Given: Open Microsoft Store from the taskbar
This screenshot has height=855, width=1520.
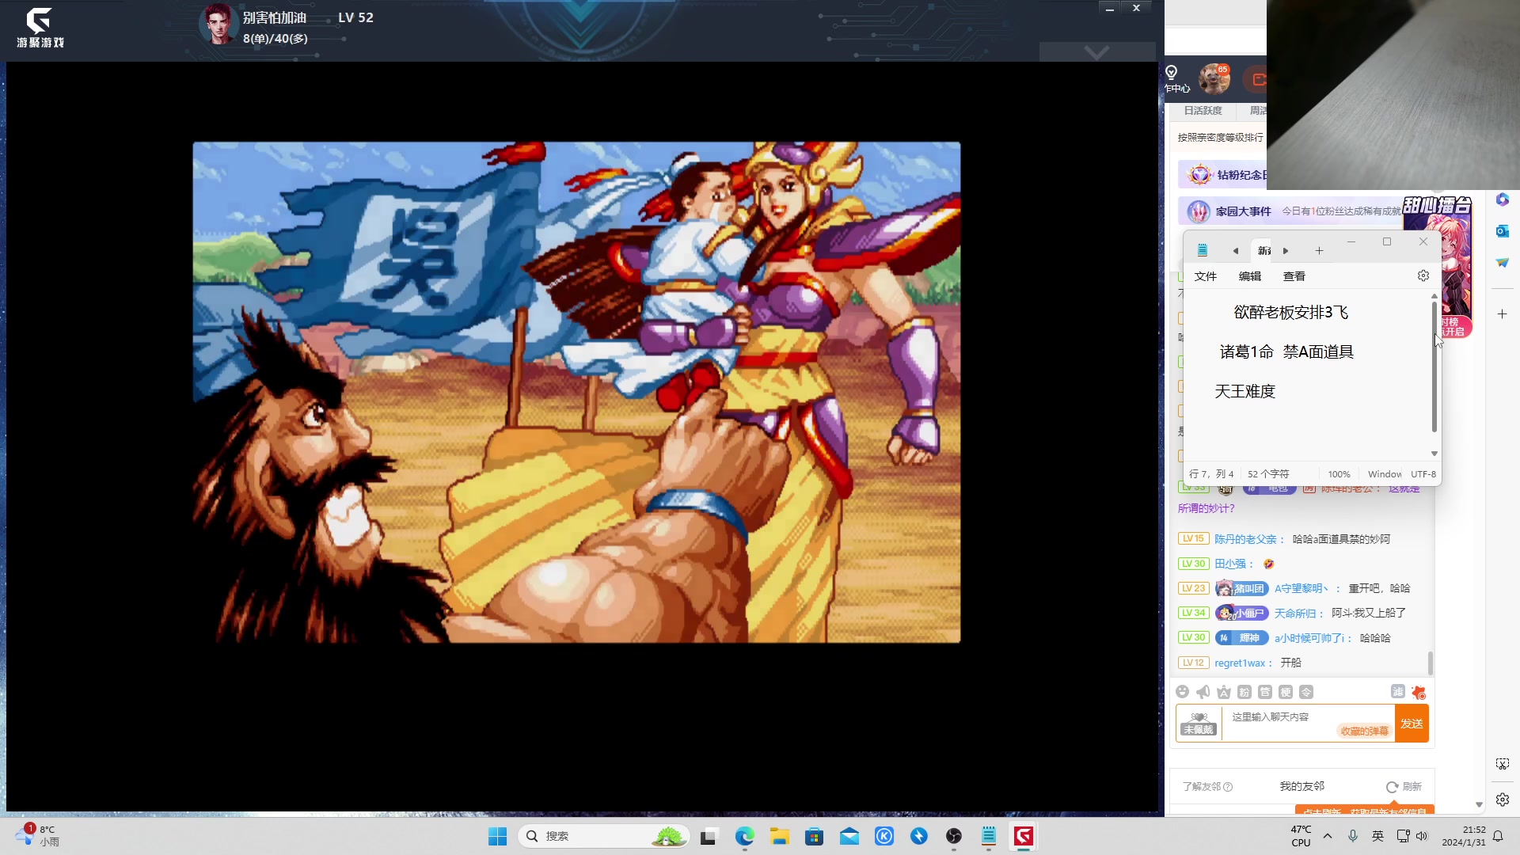Looking at the screenshot, I should (815, 836).
